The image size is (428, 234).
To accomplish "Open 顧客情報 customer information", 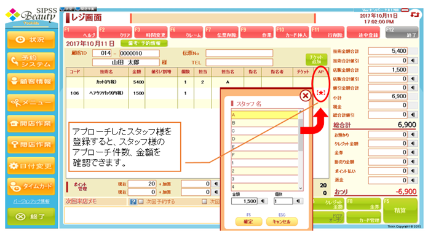I will click(31, 82).
